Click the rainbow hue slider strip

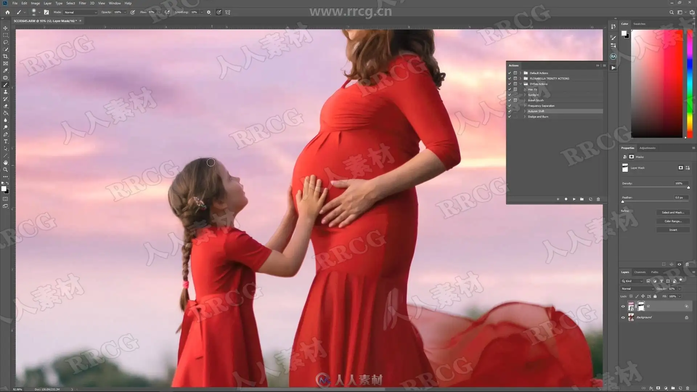click(x=690, y=83)
